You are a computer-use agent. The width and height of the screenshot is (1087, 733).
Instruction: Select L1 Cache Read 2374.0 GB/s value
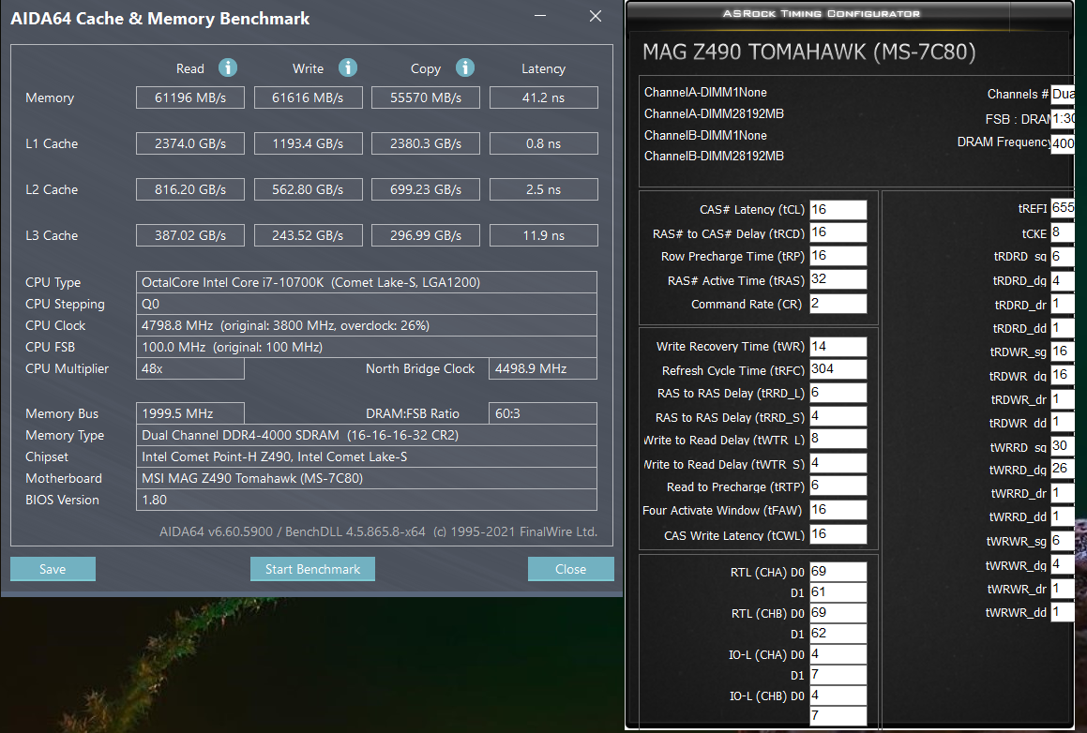pos(190,143)
